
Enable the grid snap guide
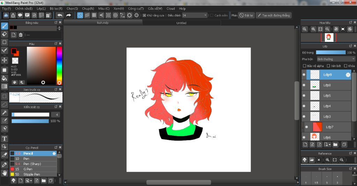(94, 15)
